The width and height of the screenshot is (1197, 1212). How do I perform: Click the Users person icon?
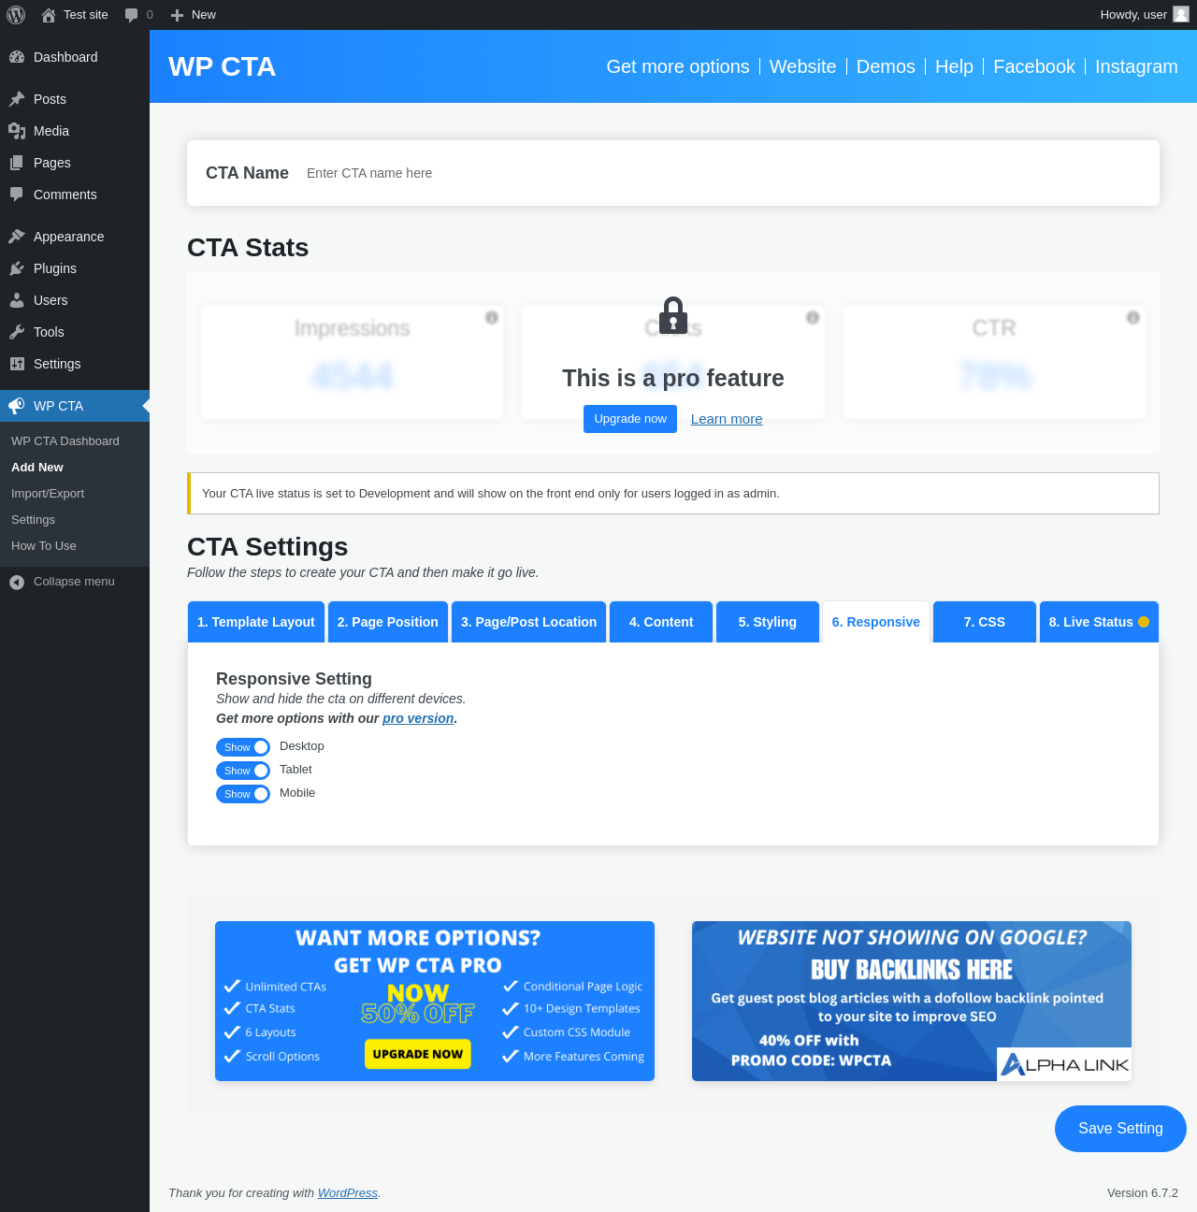pos(17,300)
